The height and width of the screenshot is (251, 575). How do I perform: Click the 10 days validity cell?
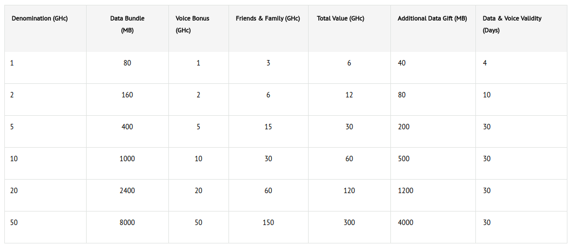pyautogui.click(x=487, y=95)
